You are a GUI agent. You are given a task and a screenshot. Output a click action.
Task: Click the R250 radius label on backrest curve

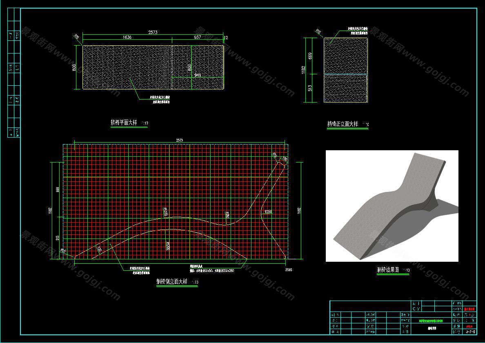[x=268, y=212]
